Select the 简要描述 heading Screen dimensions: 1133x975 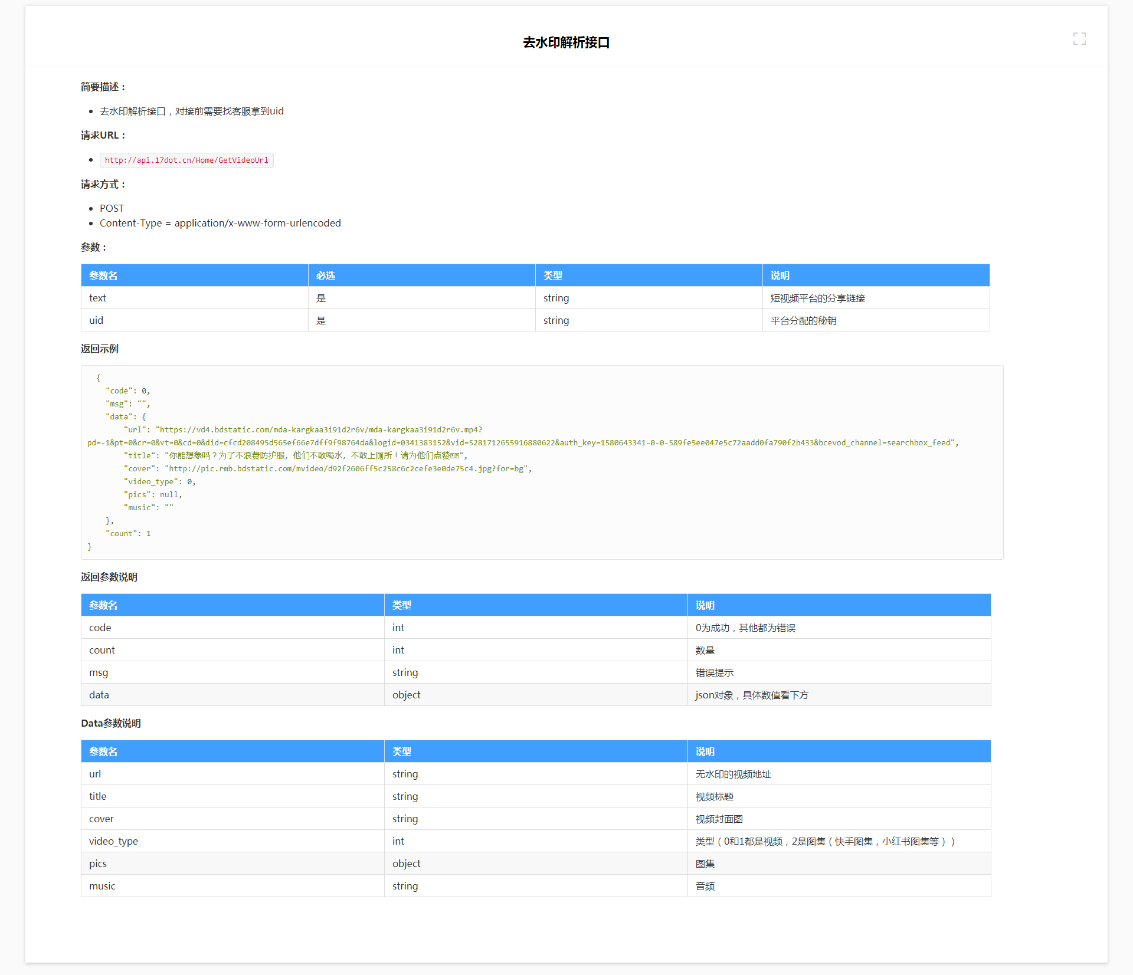(103, 87)
